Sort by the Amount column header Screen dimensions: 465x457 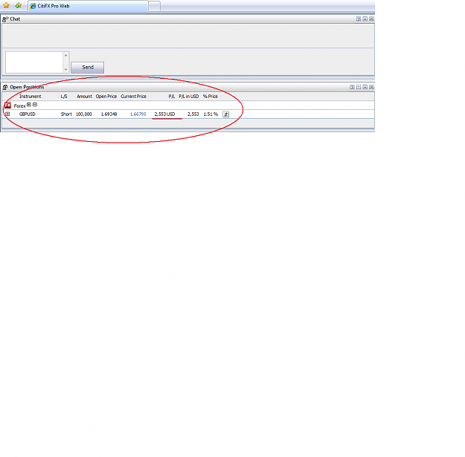[x=84, y=97]
